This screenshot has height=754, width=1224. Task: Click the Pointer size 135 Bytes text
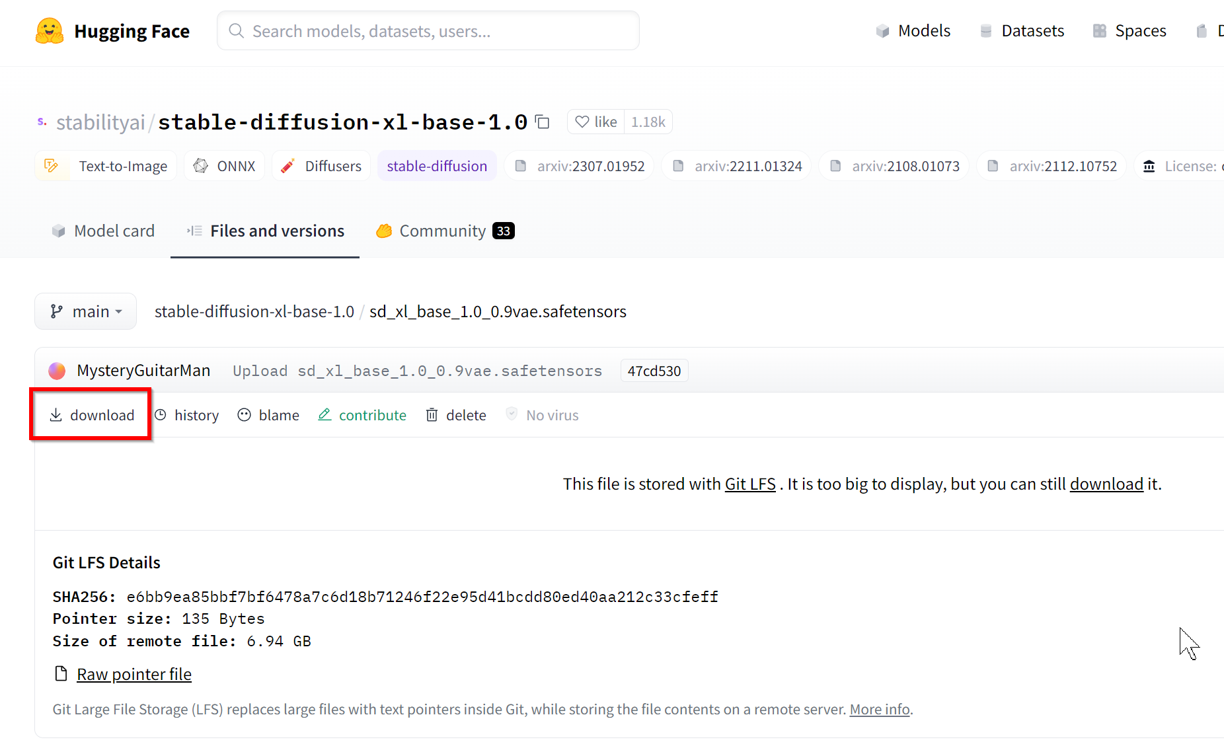click(x=159, y=619)
